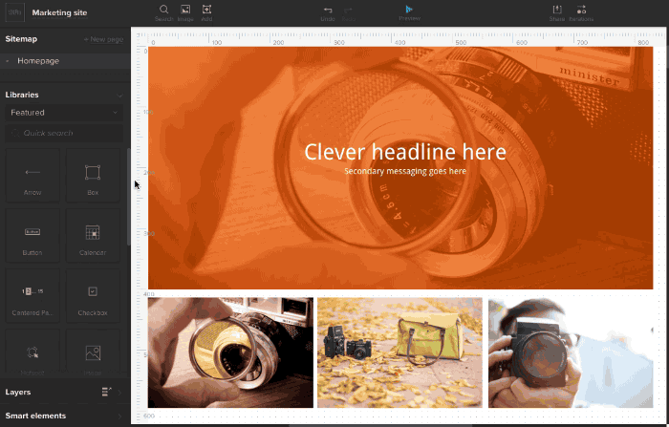Click the Layers list options icon
The height and width of the screenshot is (427, 669).
click(107, 392)
